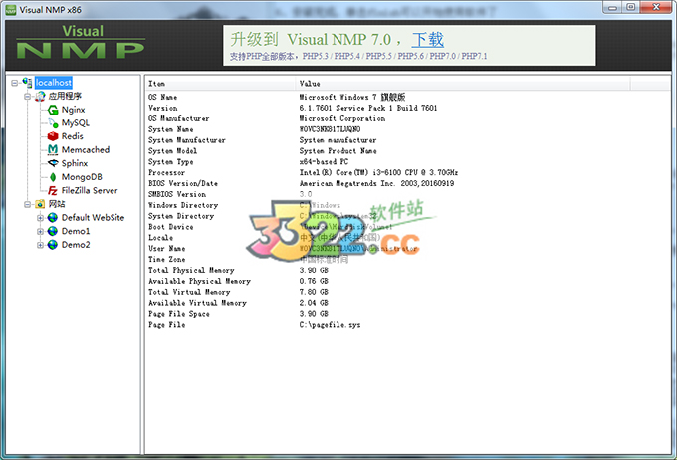Expand the Demo1 site node
677x460 pixels.
40,232
